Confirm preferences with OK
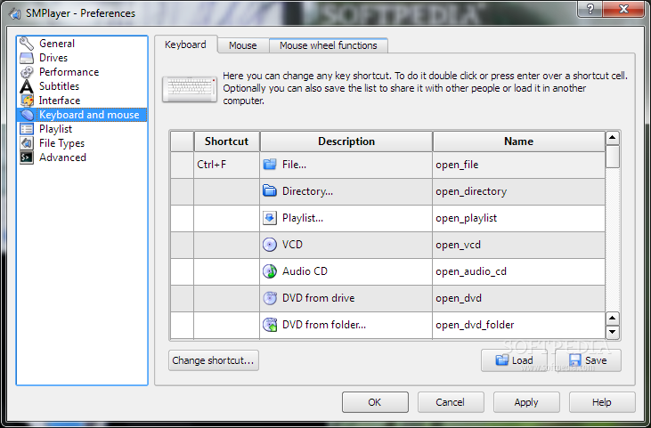 tap(375, 402)
